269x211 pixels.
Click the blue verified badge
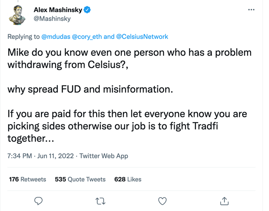pos(87,9)
